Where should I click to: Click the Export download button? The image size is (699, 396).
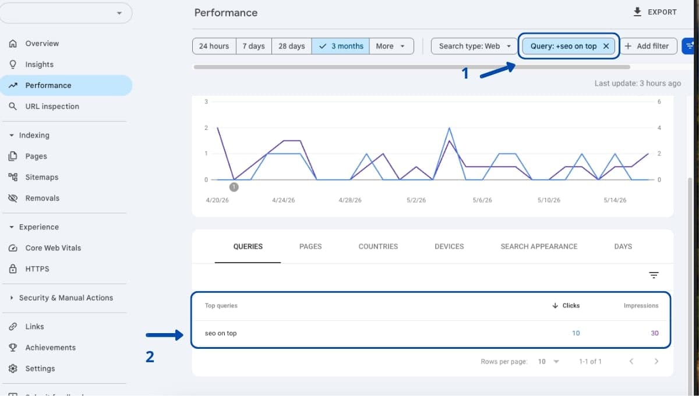pos(655,12)
